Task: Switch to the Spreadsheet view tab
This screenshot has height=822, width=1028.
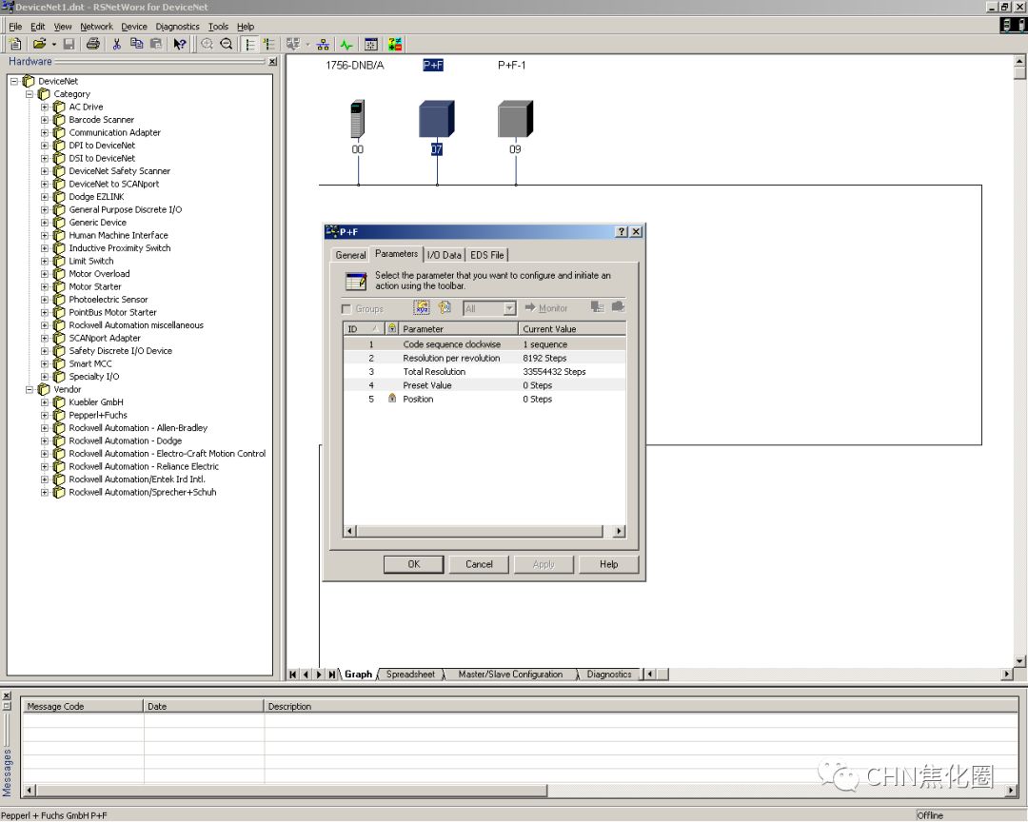Action: pyautogui.click(x=410, y=674)
